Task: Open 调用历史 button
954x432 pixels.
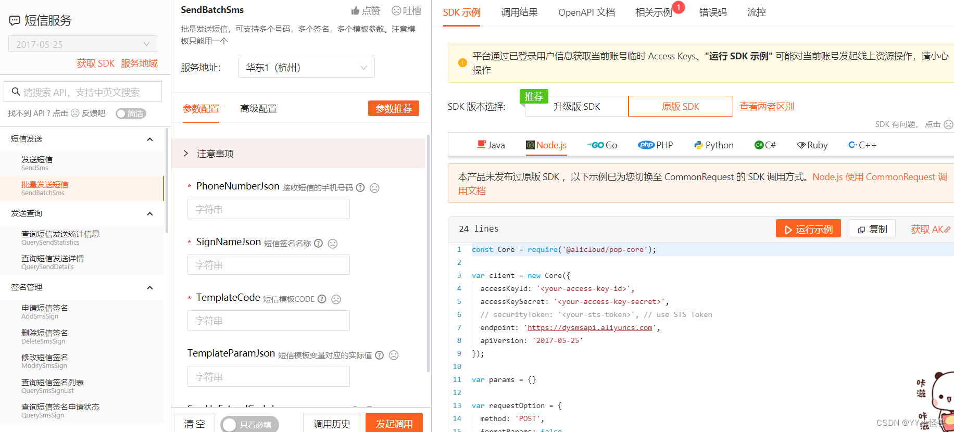Action: click(x=332, y=424)
